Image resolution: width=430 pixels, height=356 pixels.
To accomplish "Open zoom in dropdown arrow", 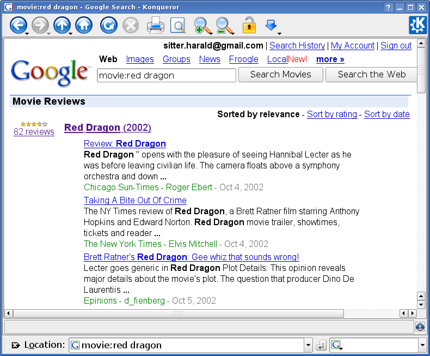I will (x=211, y=34).
